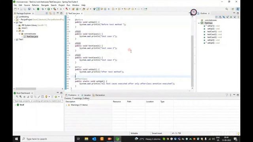The height and width of the screenshot is (142, 253).
Task: Open the Navigate menu
Action: coord(45,5)
